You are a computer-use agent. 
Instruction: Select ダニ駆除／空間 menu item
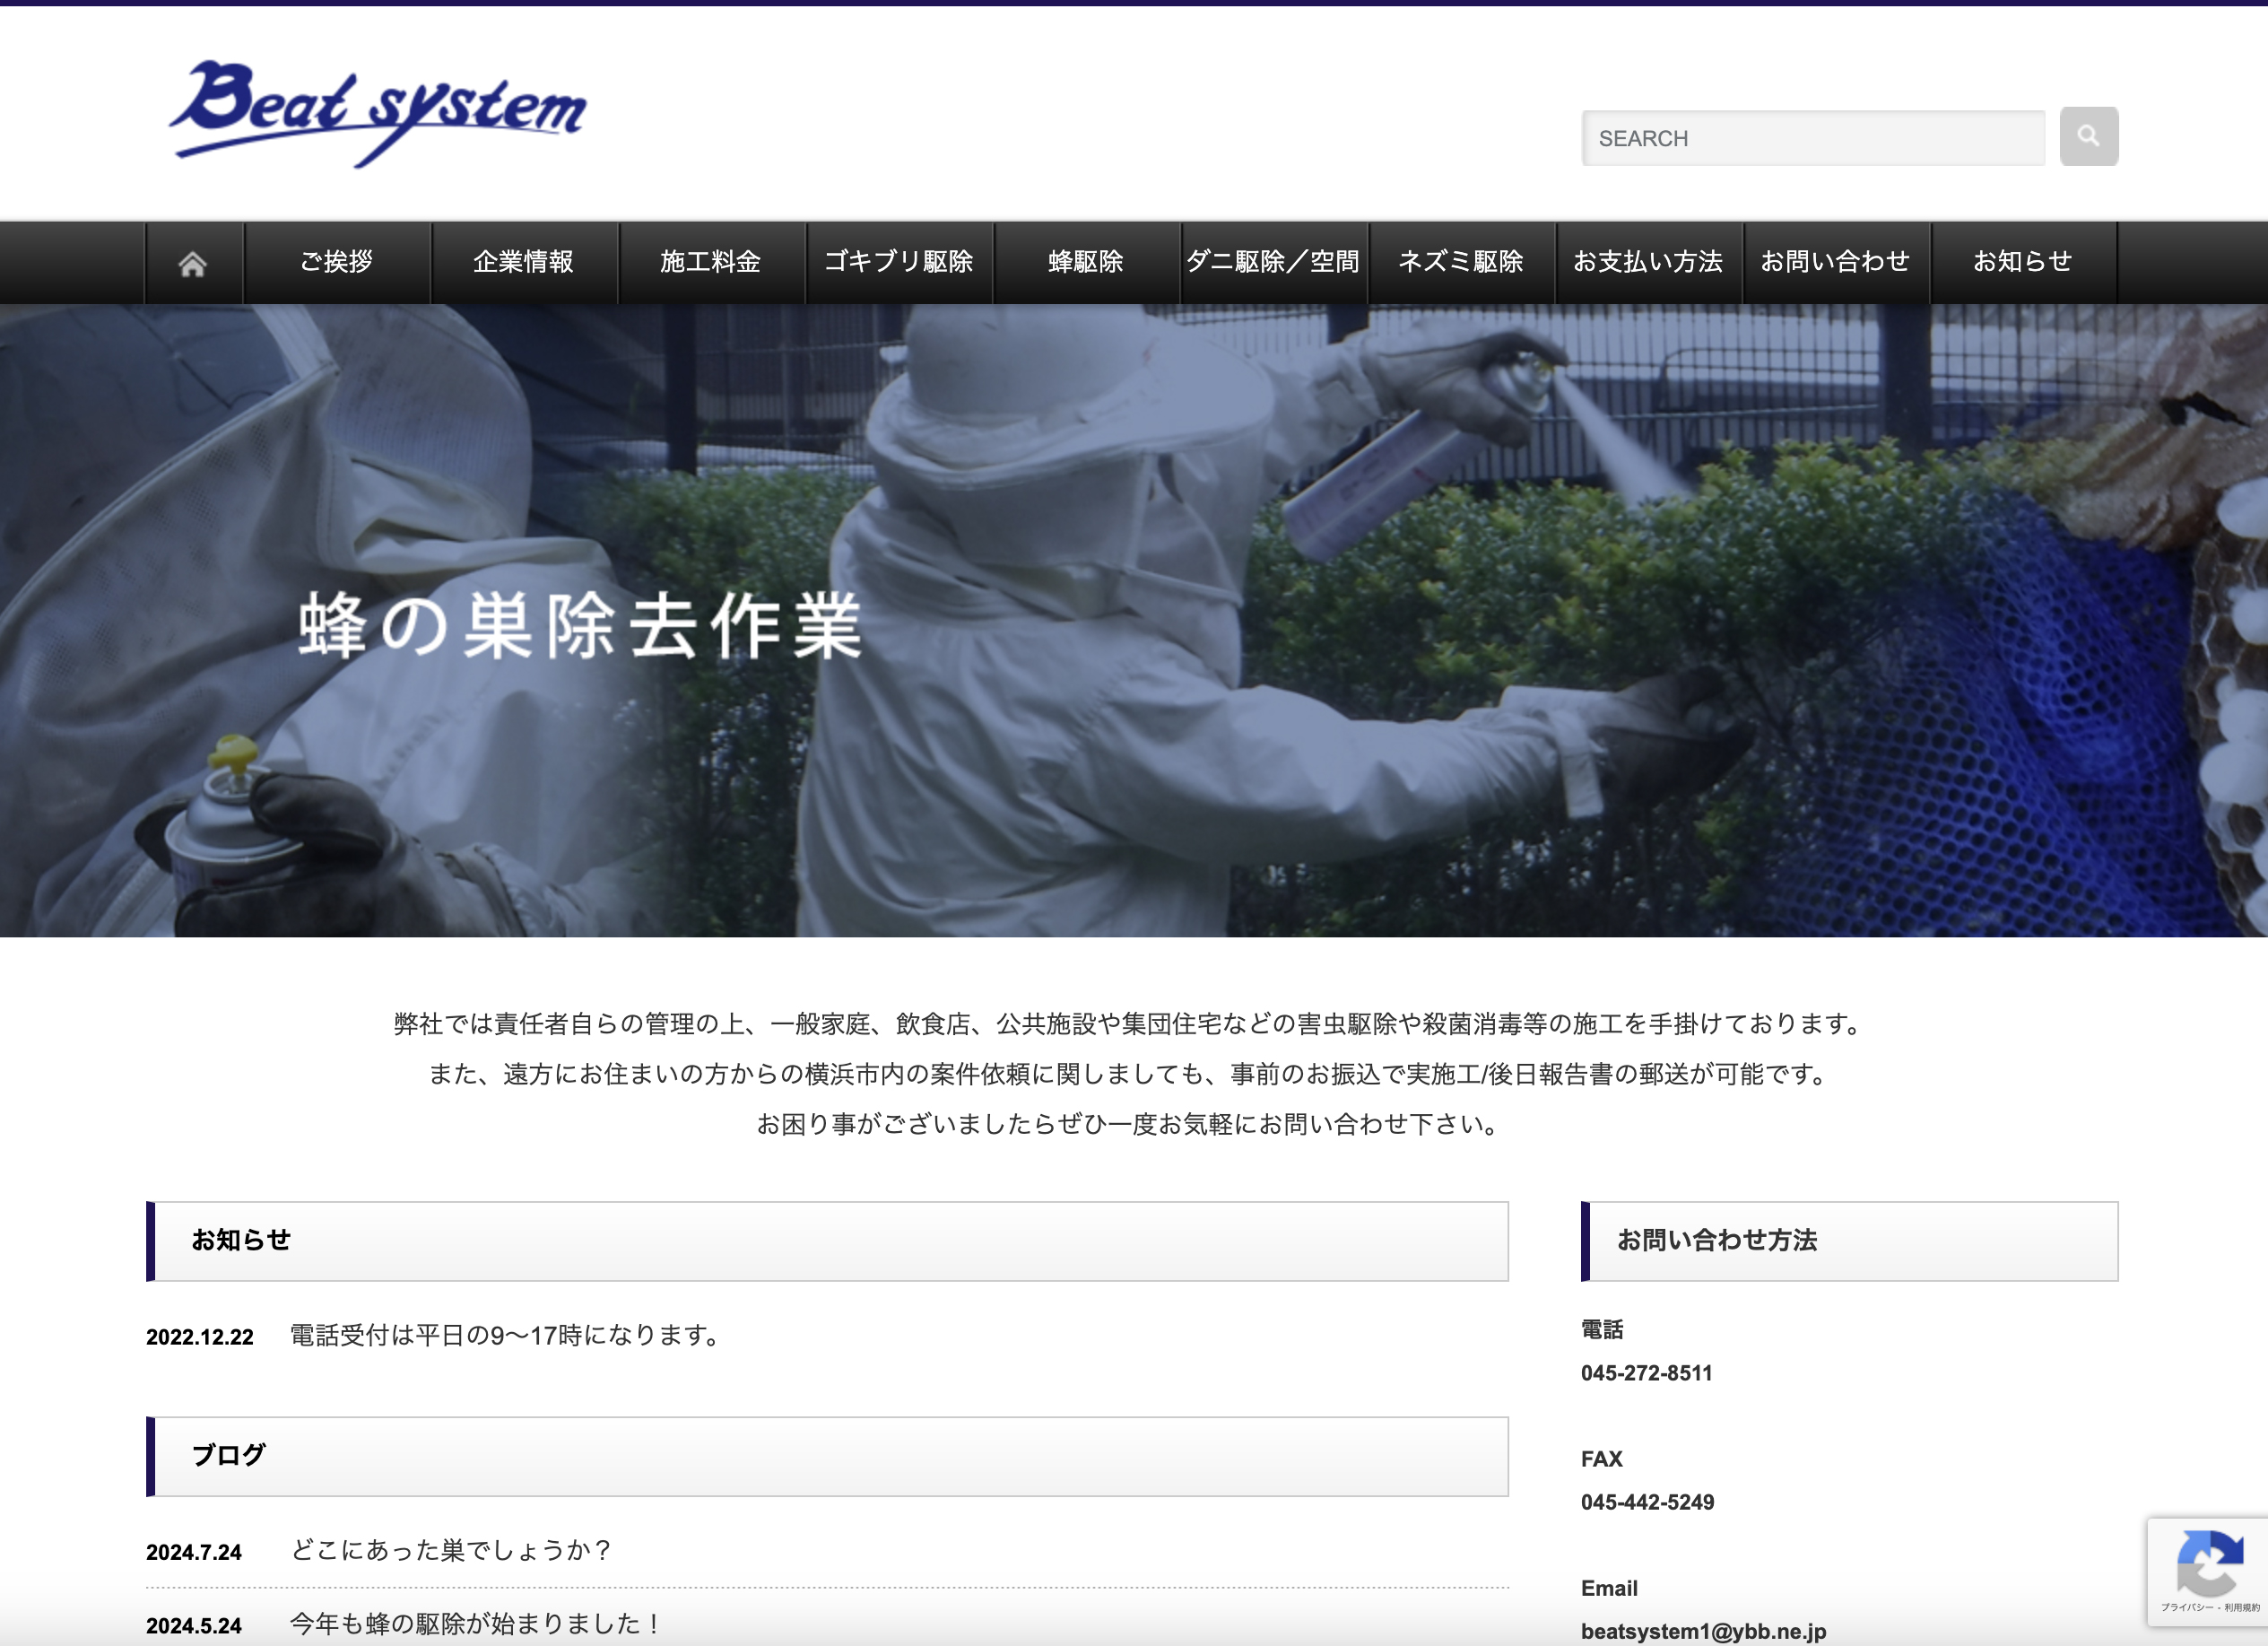pos(1273,262)
